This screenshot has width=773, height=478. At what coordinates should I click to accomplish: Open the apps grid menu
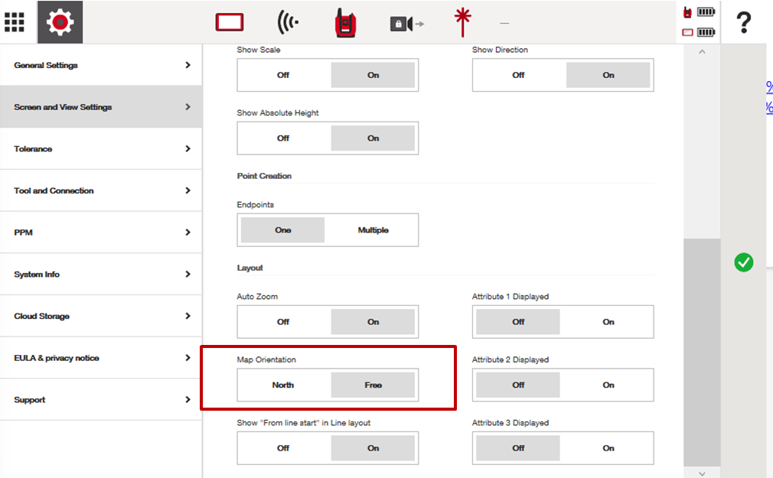point(15,21)
